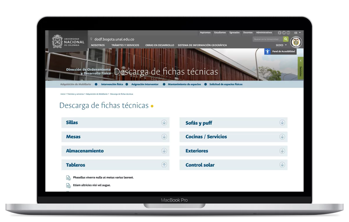
Task: Open the OBRAS EN DESARROLLO menu
Action: coord(160,45)
